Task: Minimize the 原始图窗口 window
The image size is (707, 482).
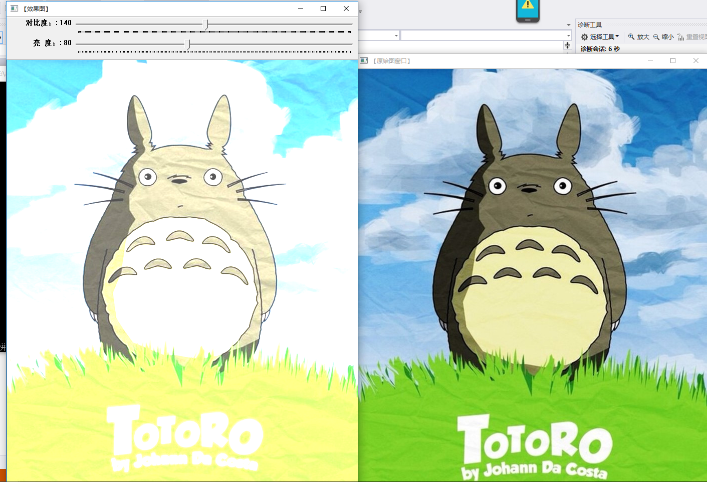Action: tap(650, 61)
